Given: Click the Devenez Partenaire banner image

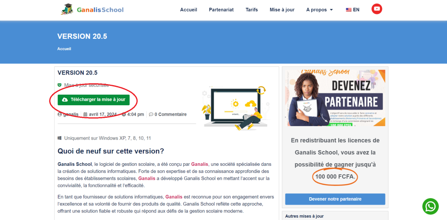Looking at the screenshot, I should (x=335, y=98).
